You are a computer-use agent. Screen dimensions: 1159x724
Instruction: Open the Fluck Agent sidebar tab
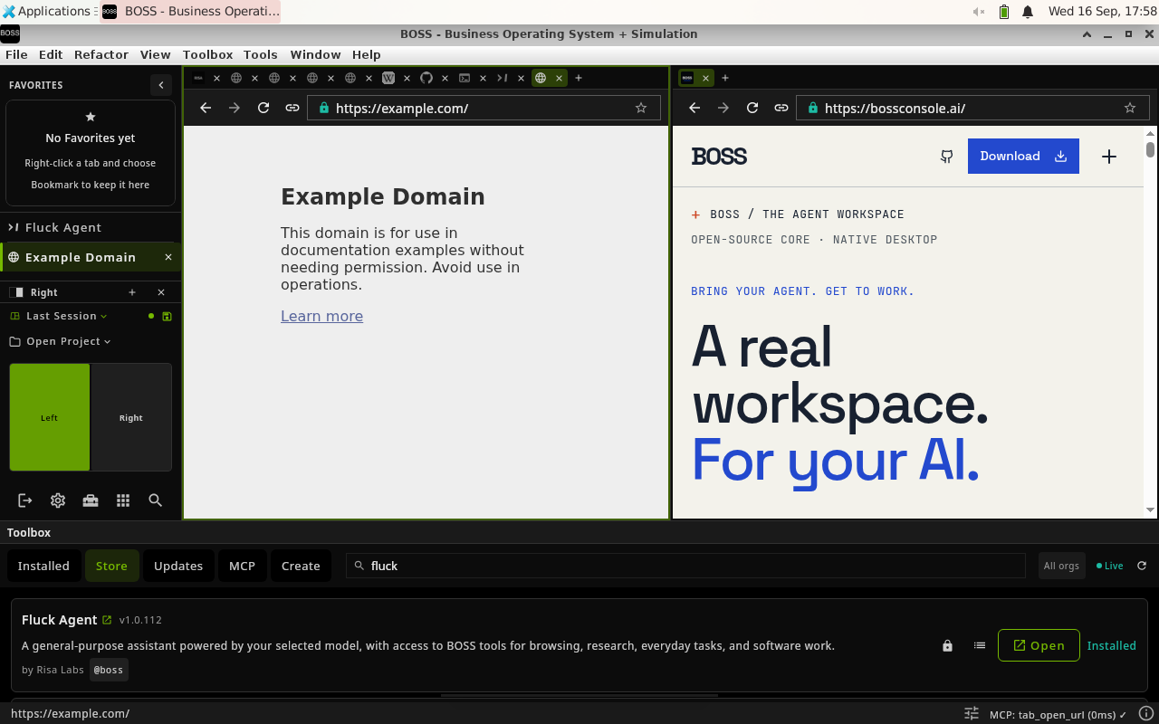[x=91, y=227]
